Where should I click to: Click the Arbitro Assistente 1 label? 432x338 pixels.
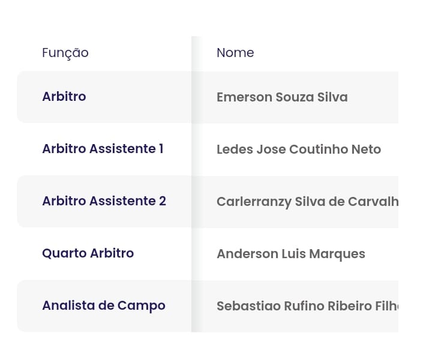tap(103, 149)
